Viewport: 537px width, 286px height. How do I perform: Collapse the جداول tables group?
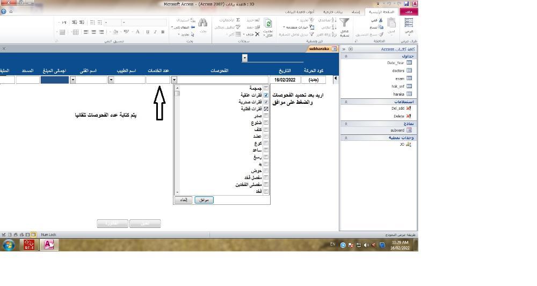[x=346, y=56]
